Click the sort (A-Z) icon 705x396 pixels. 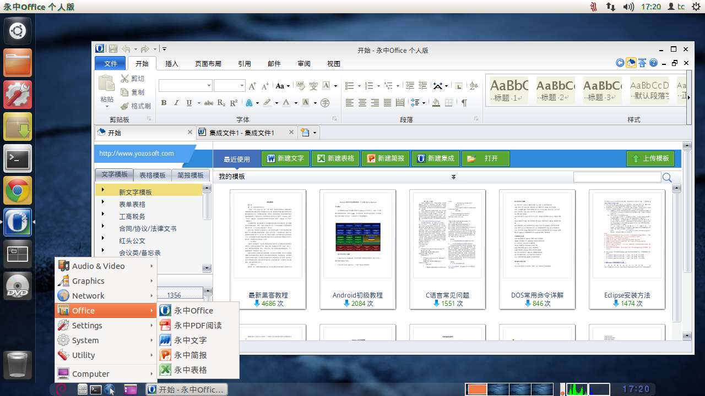coord(473,86)
